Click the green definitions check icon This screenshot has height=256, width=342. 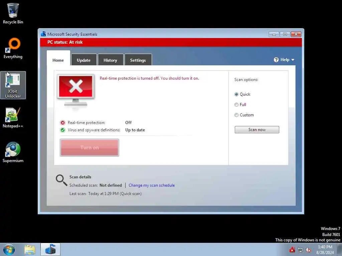pyautogui.click(x=62, y=130)
